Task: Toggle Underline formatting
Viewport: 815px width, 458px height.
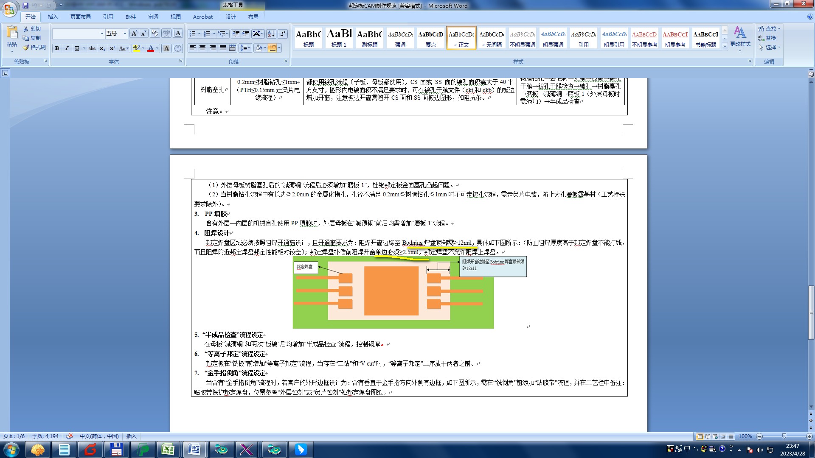Action: (x=77, y=48)
